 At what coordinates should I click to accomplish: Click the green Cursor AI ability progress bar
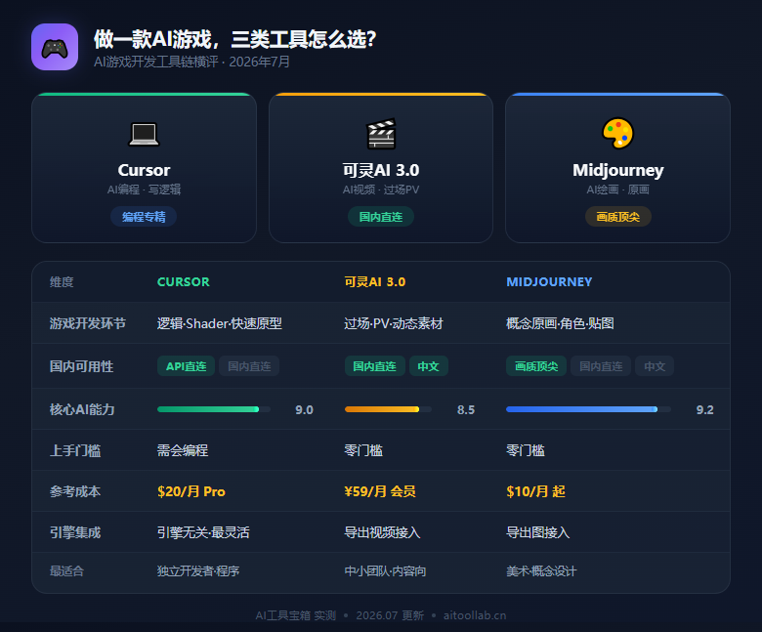(214, 409)
